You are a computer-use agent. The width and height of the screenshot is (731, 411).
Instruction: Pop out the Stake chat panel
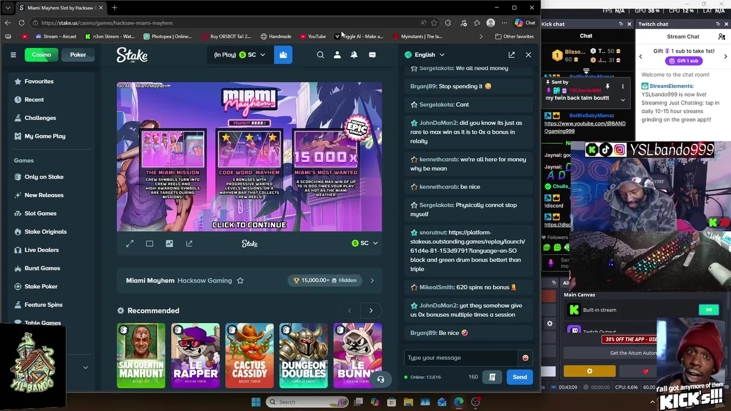click(512, 55)
